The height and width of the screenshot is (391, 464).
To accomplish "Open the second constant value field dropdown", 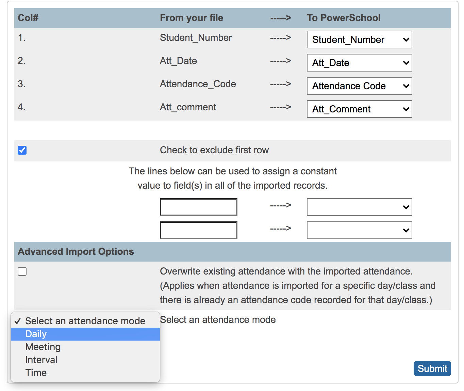I will click(359, 230).
